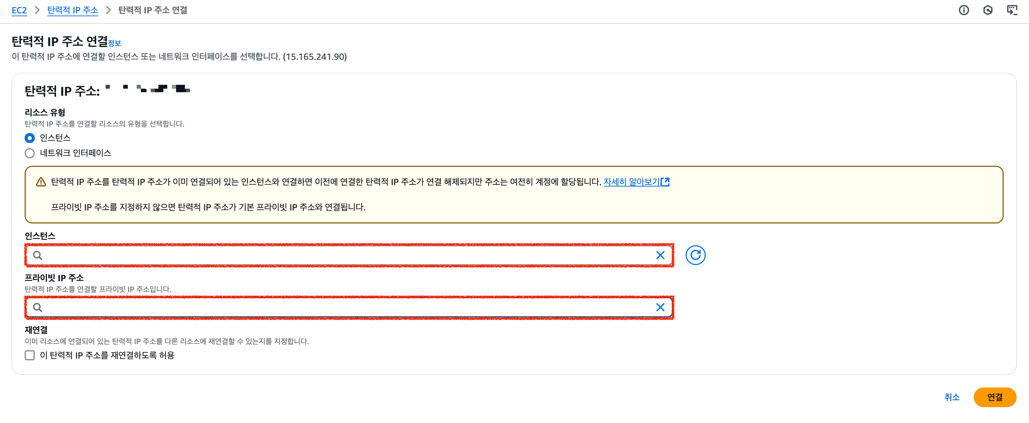Click the hexagon settings icon at top right
This screenshot has height=423, width=1029.
[x=987, y=10]
